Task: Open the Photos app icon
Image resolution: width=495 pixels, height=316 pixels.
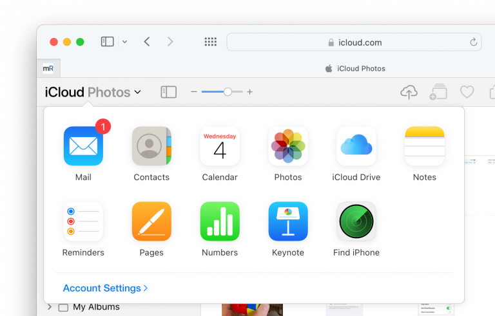Action: point(288,146)
